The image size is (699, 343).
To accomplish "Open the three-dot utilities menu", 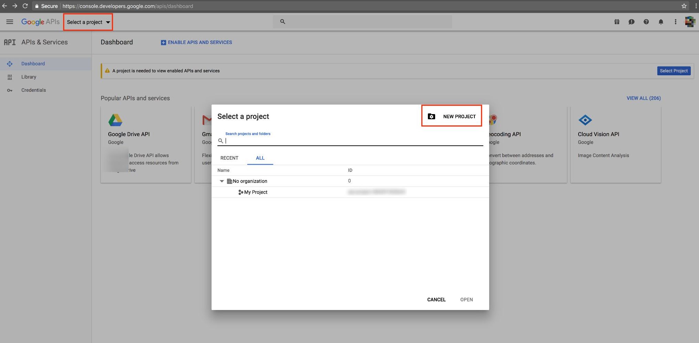I will [x=675, y=22].
